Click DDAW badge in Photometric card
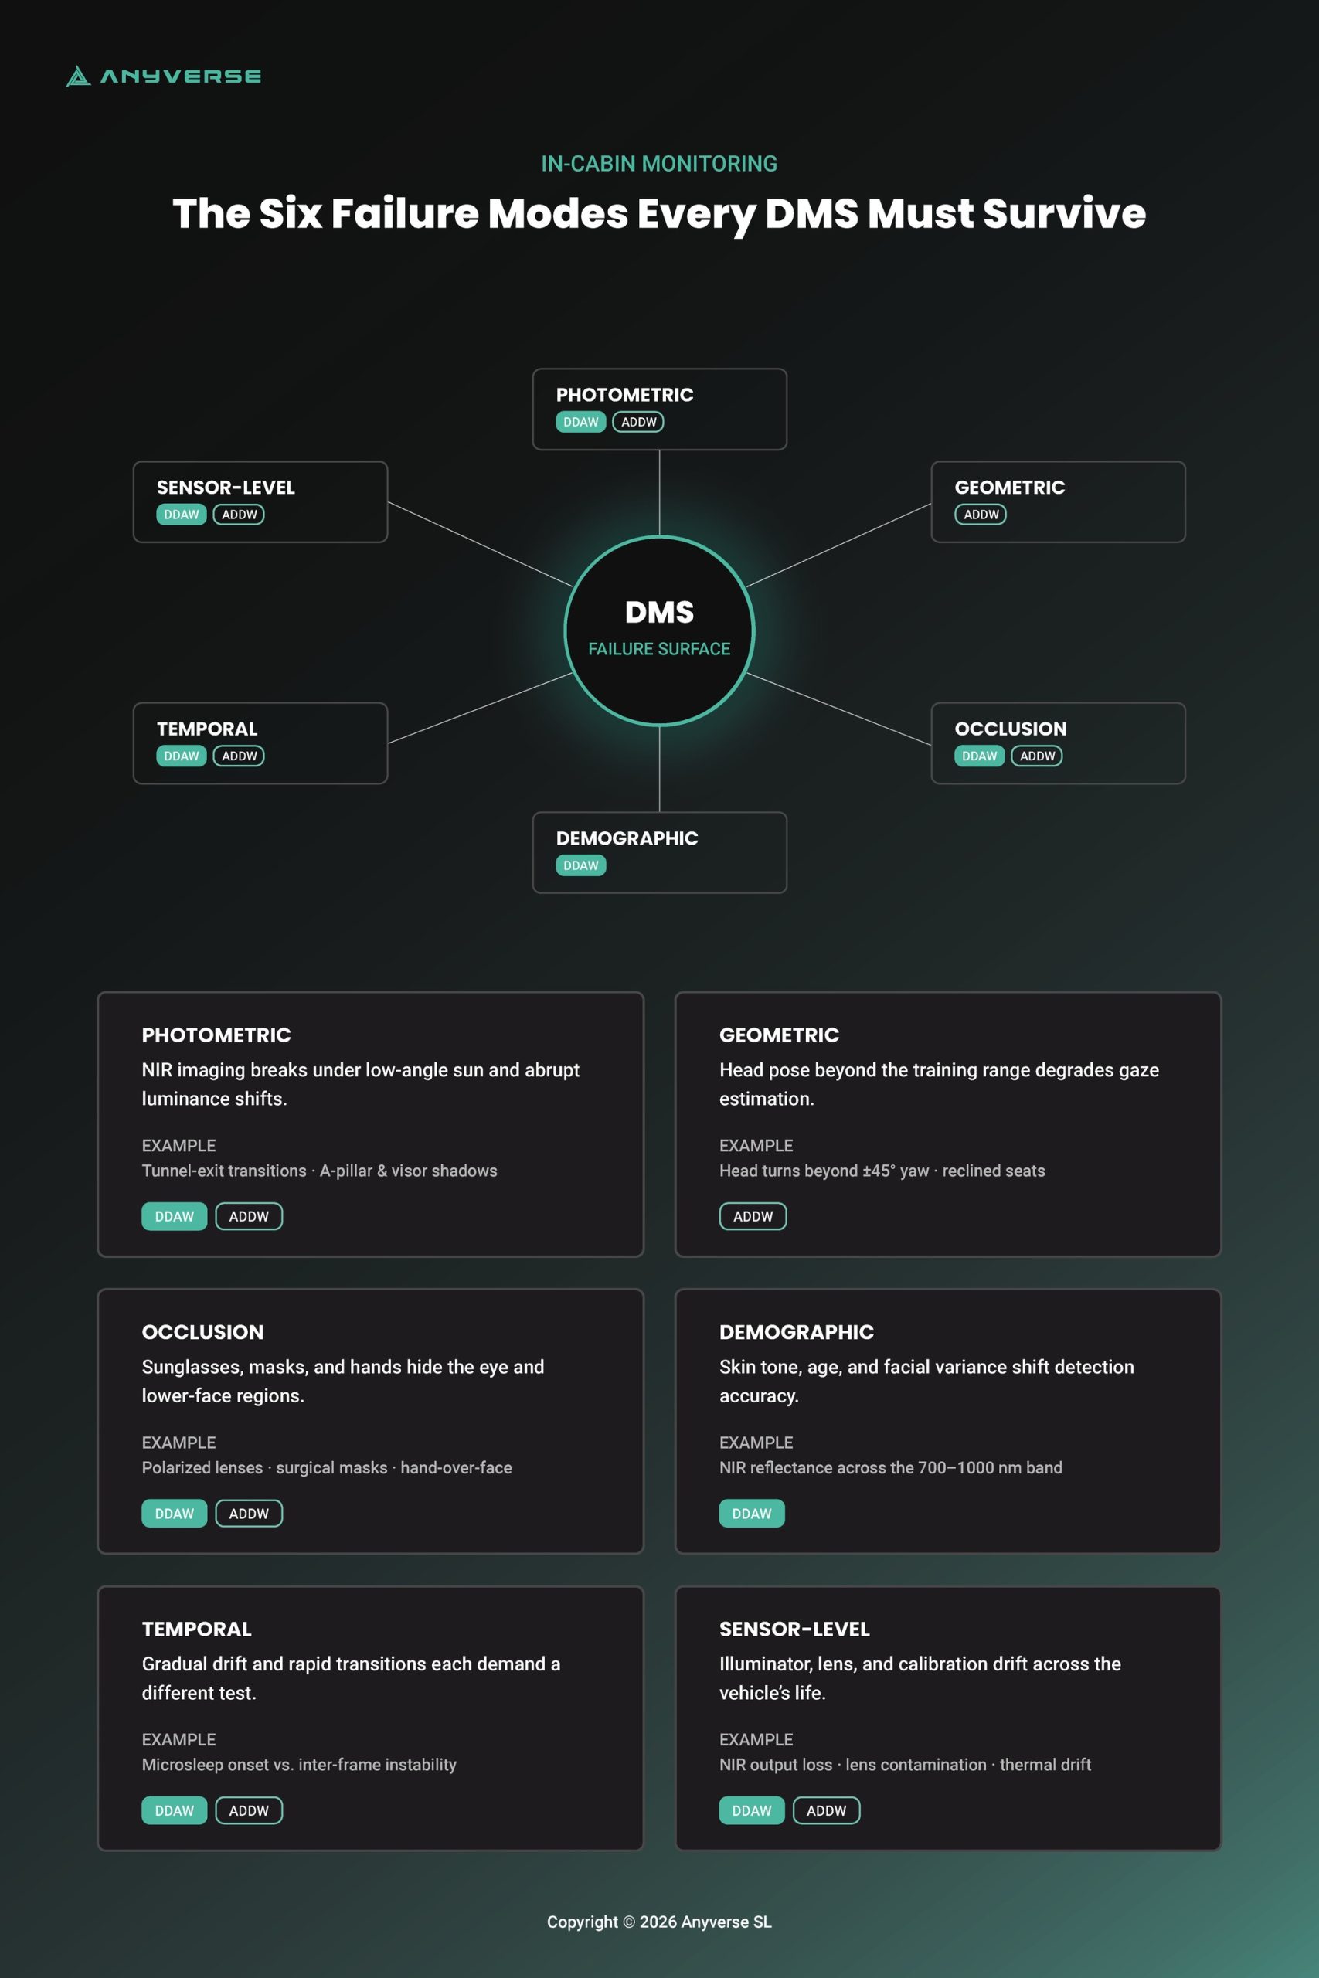The height and width of the screenshot is (1978, 1319). pyautogui.click(x=174, y=1217)
